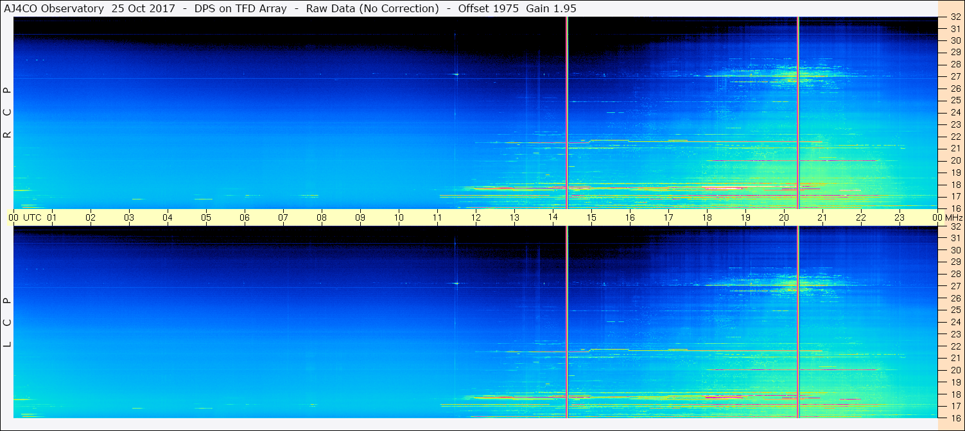Click the "12" hour tick label

pyautogui.click(x=476, y=217)
